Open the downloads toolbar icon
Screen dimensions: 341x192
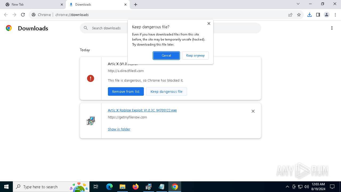310,15
